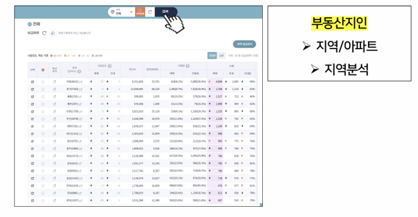Image resolution: width=418 pixels, height=217 pixels.
Task: Open chart icon beside 전북(1019)
Action: (x=81, y=185)
